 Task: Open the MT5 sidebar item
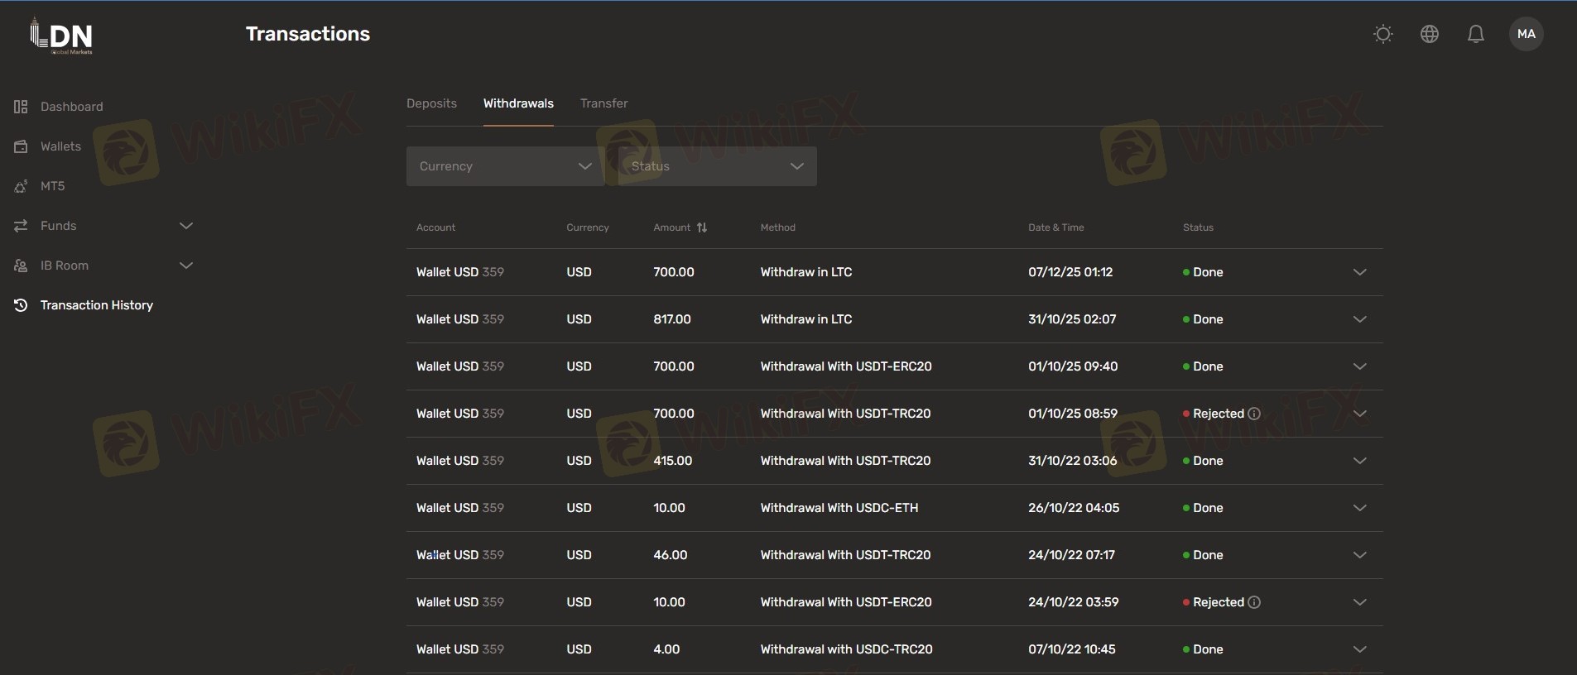click(52, 186)
